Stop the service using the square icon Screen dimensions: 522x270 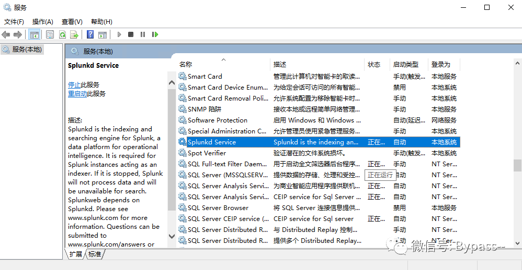(x=131, y=34)
